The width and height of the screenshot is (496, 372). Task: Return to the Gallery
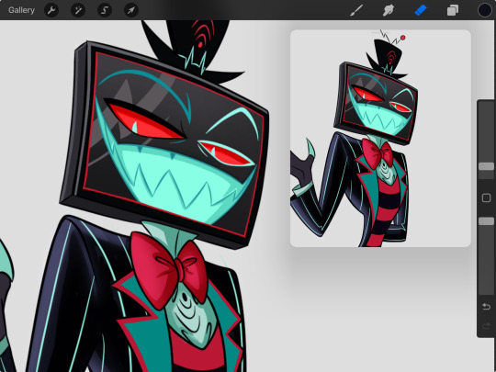click(21, 10)
